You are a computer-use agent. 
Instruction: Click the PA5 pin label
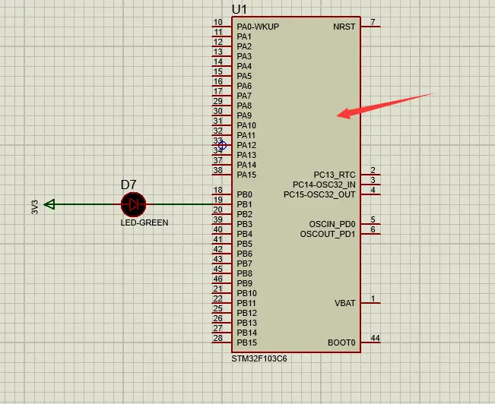click(244, 76)
